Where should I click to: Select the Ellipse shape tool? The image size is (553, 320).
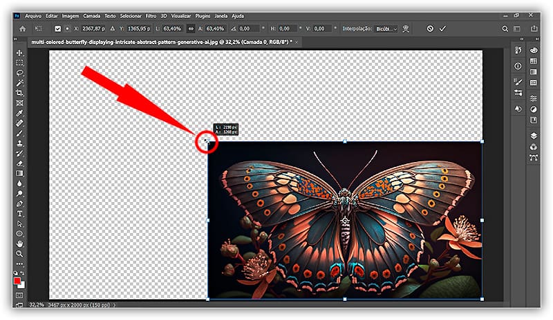coord(20,234)
